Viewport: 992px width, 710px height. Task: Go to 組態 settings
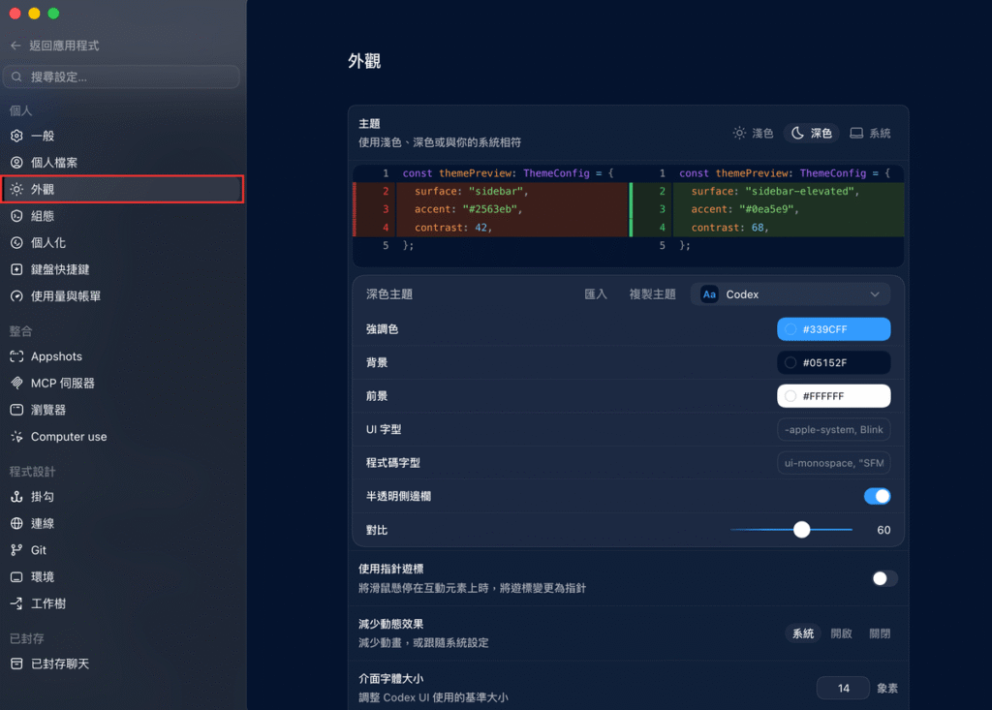[x=122, y=216]
